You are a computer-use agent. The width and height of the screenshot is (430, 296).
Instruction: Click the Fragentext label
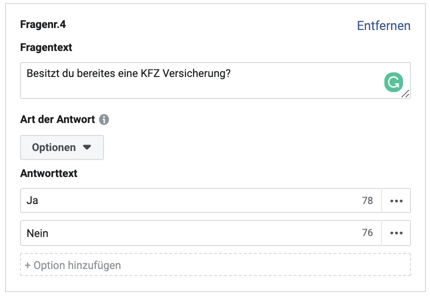46,47
